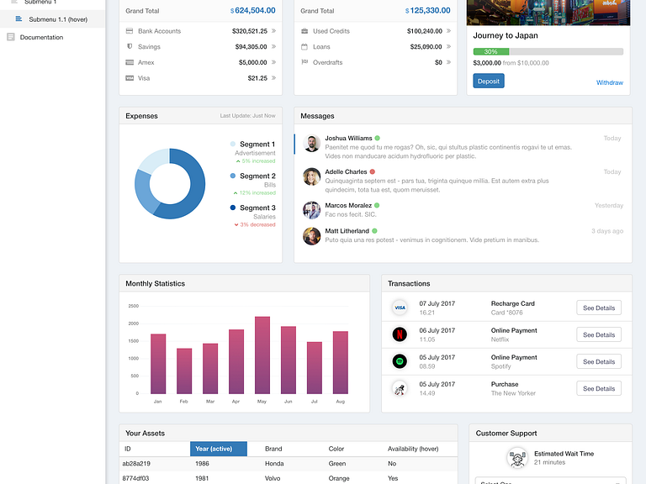Click the May bar in Monthly Statistics
This screenshot has width=646, height=484.
pos(262,355)
